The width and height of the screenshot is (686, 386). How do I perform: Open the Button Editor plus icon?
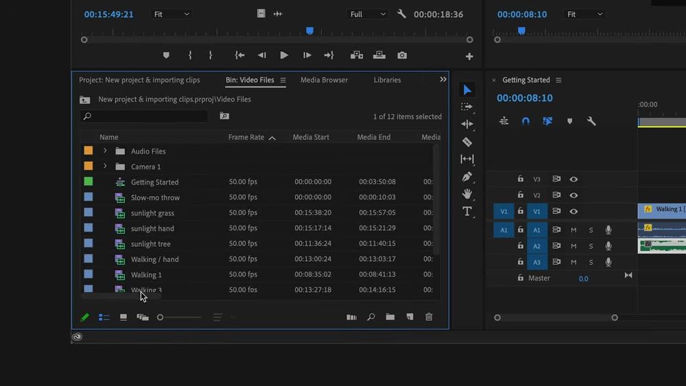pyautogui.click(x=469, y=56)
